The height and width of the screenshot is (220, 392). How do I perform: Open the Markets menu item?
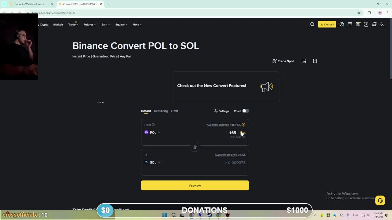click(58, 24)
